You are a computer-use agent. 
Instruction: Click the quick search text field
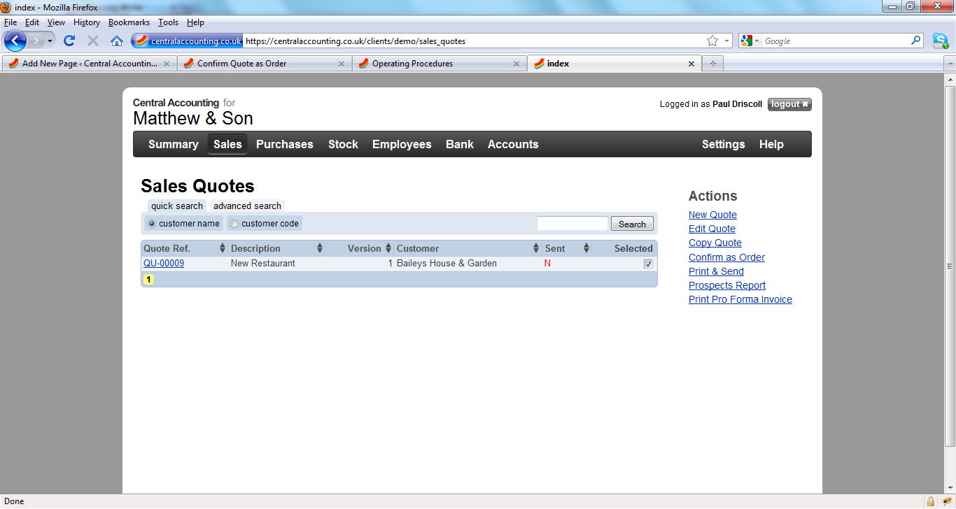click(x=572, y=224)
